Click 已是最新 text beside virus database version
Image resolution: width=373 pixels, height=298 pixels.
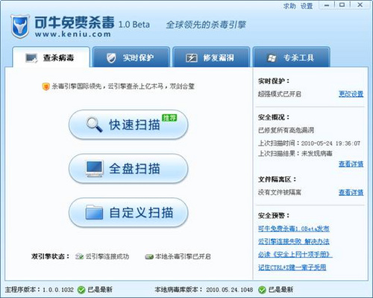click(x=280, y=290)
